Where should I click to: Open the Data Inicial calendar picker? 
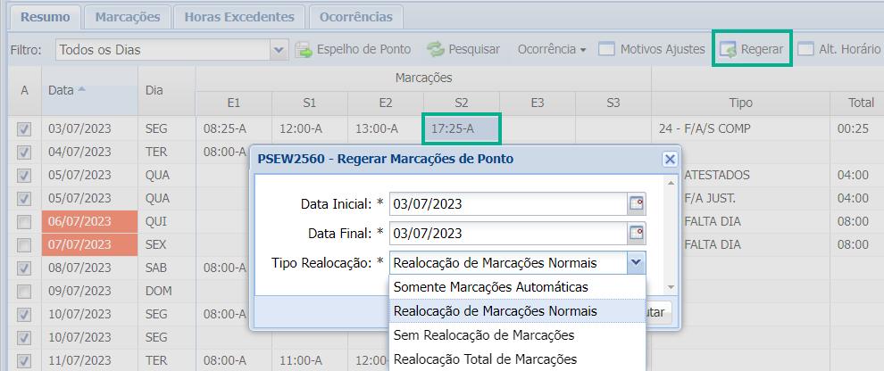pos(637,204)
